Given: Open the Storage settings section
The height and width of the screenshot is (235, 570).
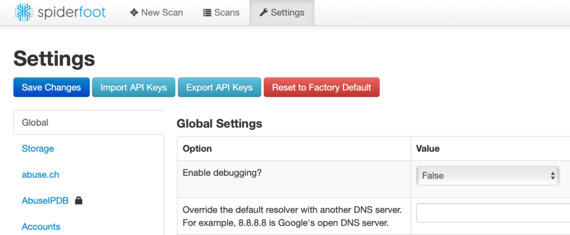Looking at the screenshot, I should pos(38,148).
